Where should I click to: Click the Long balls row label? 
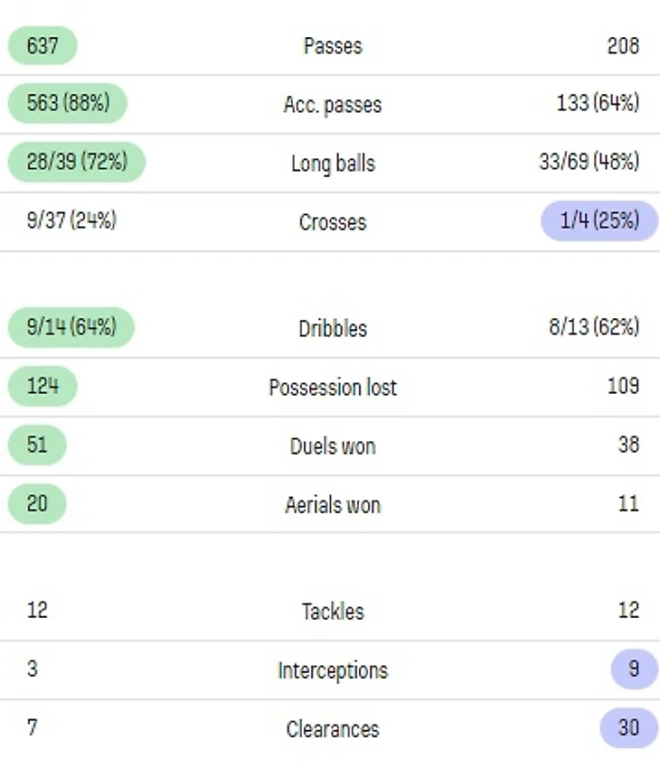pos(333,164)
